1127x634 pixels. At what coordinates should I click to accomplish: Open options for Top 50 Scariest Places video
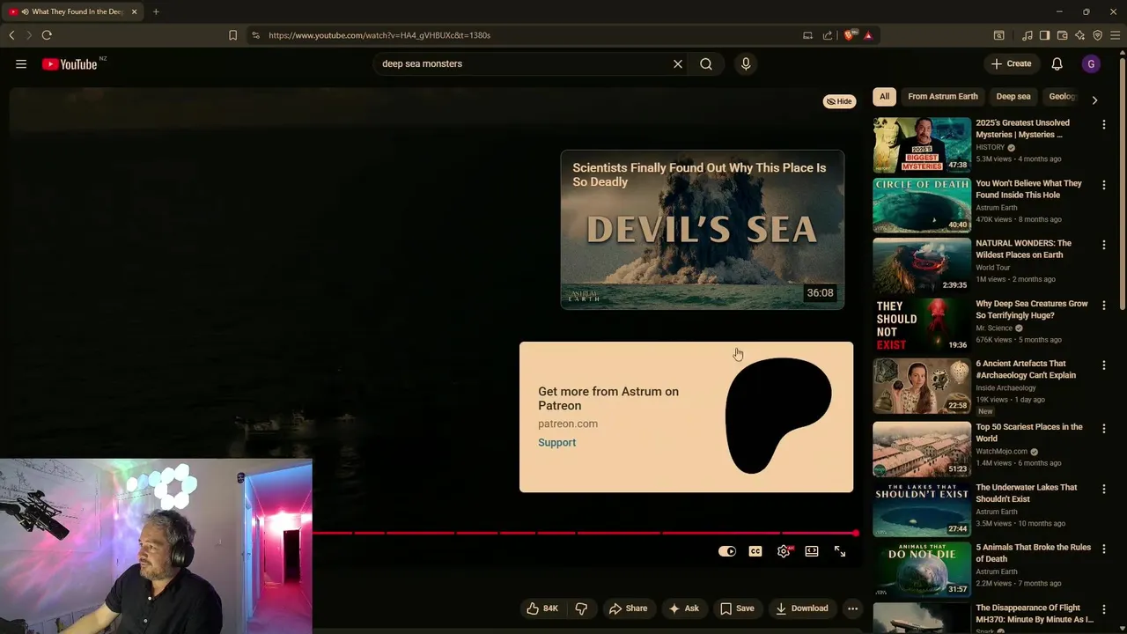(x=1104, y=429)
